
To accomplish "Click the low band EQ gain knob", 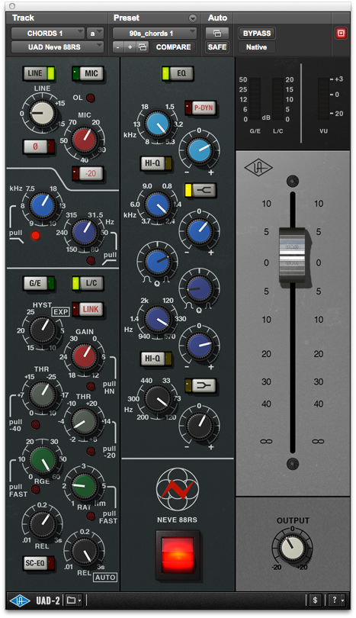I will [199, 426].
